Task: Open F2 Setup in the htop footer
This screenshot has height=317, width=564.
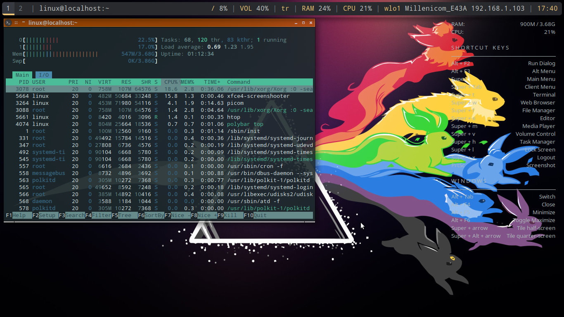Action: (45, 215)
